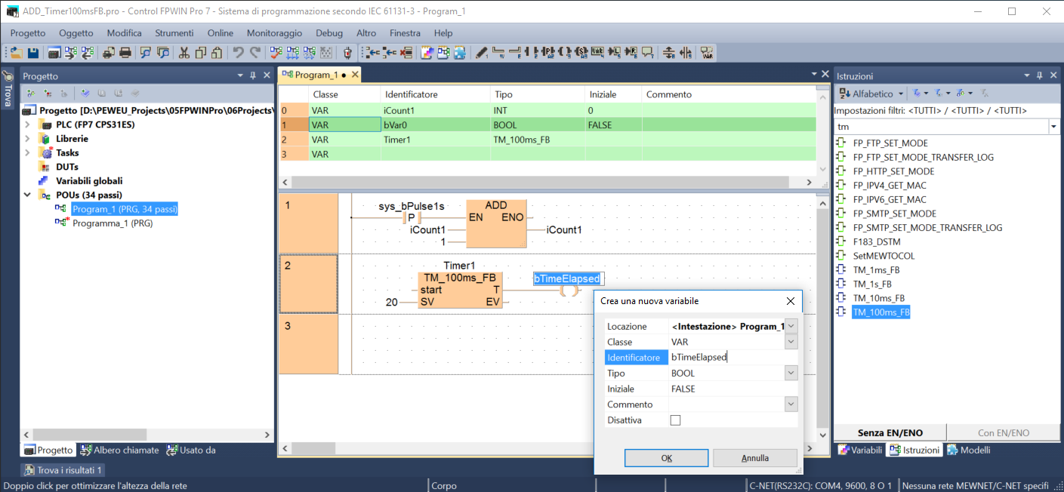Click the Identificatore input field
The image size is (1064, 492).
pyautogui.click(x=733, y=358)
